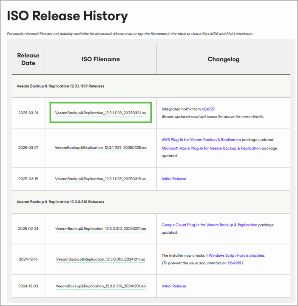Open Initial Release link for 2024-12-03

tap(174, 286)
